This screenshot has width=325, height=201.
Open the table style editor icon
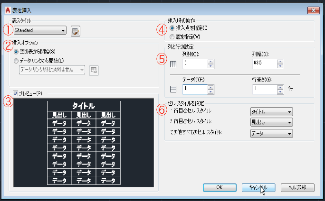pyautogui.click(x=76, y=31)
